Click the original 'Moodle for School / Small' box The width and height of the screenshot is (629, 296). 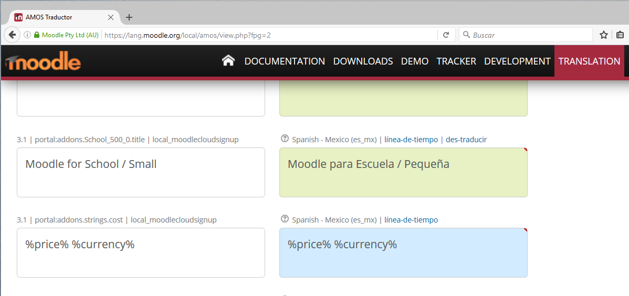pyautogui.click(x=141, y=173)
